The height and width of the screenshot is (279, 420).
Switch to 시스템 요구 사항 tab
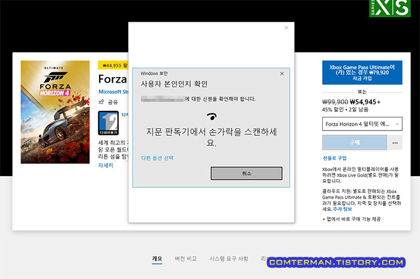(x=229, y=259)
